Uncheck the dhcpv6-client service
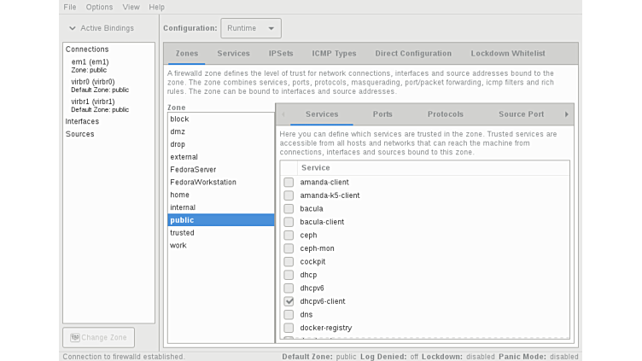The height and width of the screenshot is (361, 642). [289, 301]
